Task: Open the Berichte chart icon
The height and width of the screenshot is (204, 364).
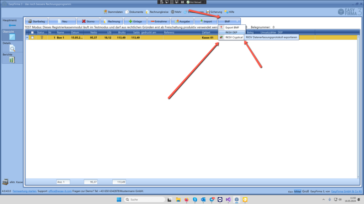Action: click(x=12, y=59)
